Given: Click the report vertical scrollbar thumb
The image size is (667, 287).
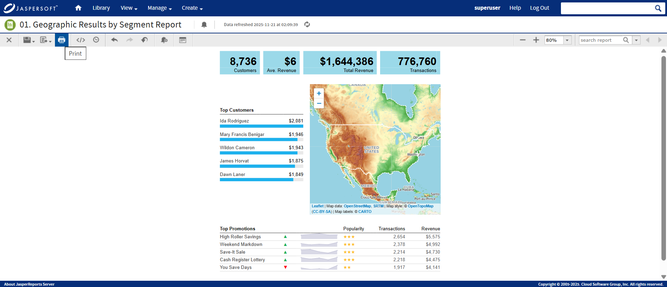Looking at the screenshot, I should (664, 158).
